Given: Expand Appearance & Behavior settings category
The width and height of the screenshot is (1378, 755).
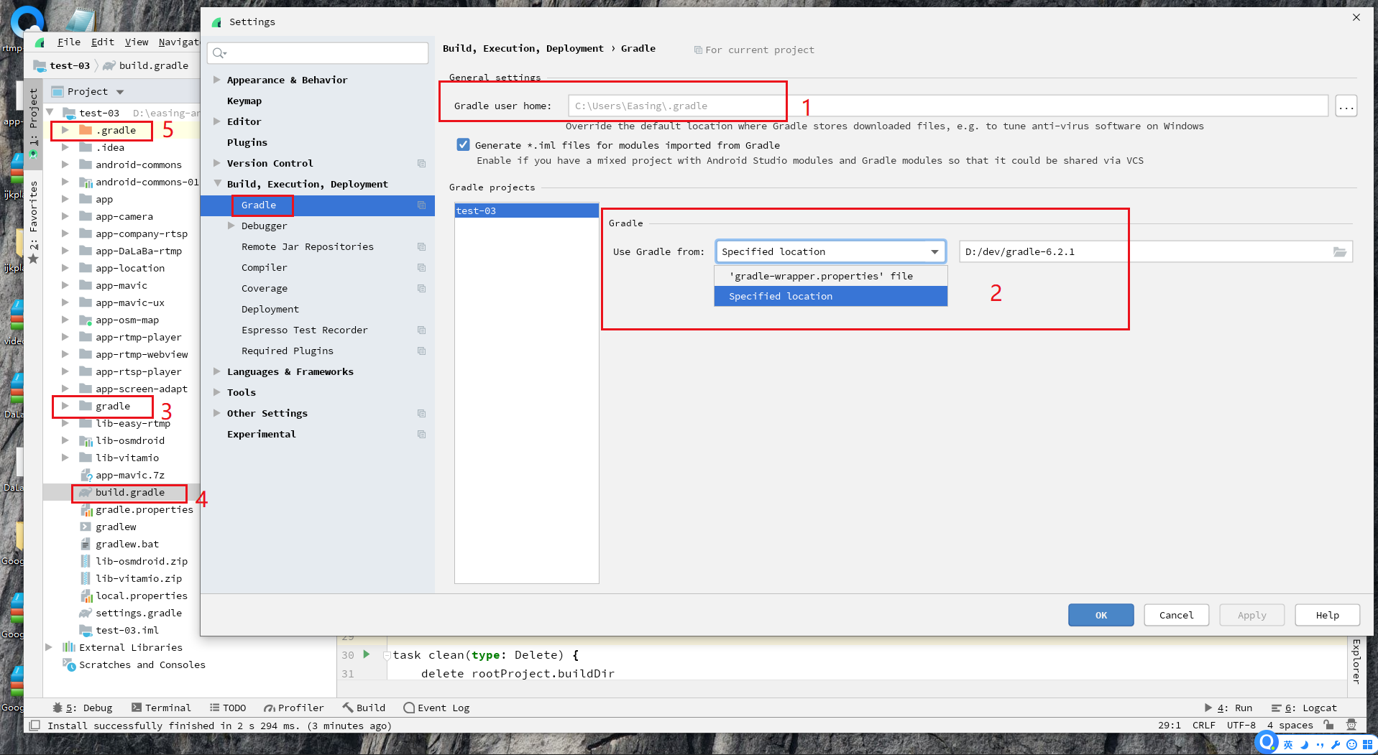Looking at the screenshot, I should 217,80.
